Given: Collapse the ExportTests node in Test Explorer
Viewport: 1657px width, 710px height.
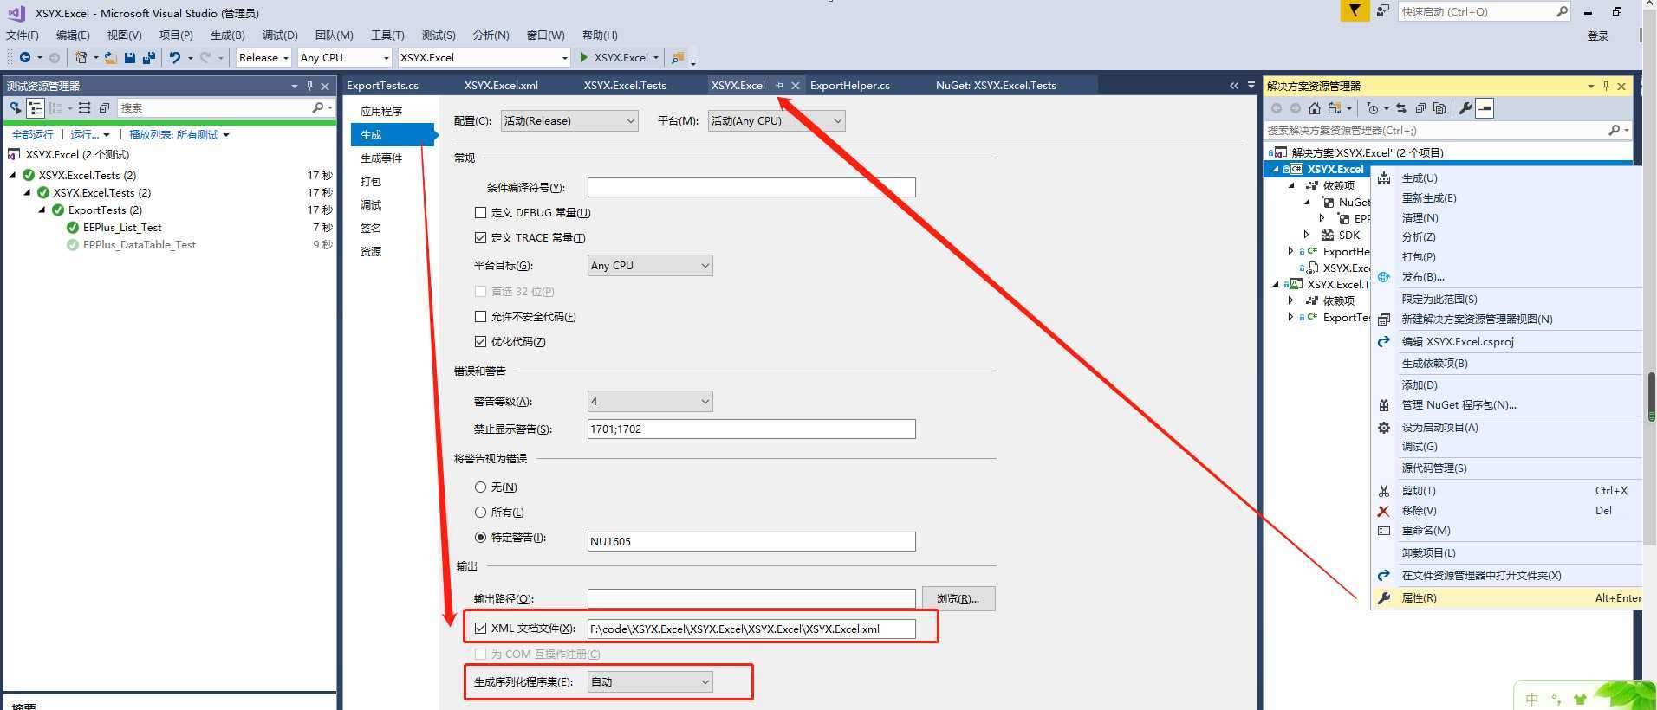Looking at the screenshot, I should pos(42,210).
